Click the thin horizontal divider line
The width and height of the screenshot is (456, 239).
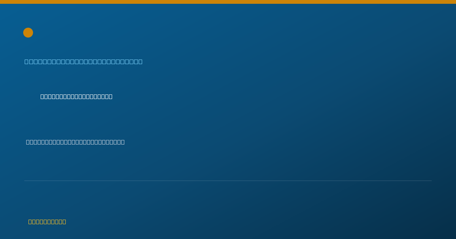point(228,181)
